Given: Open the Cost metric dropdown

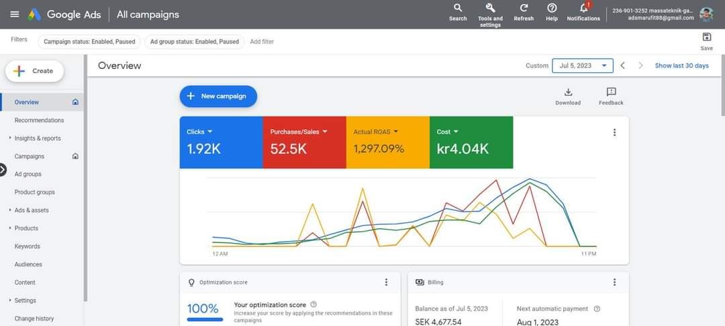Looking at the screenshot, I should (x=448, y=132).
